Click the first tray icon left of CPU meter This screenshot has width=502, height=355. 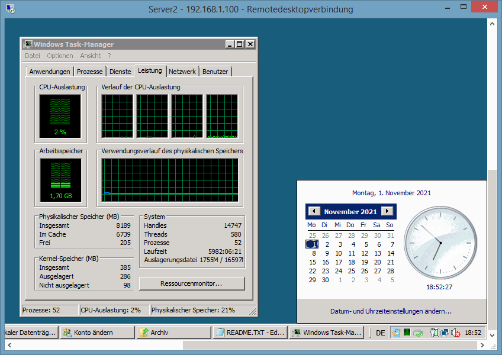coord(397,333)
